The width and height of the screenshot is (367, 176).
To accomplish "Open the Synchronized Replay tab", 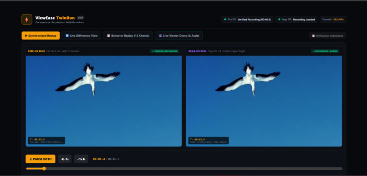I will tap(41, 36).
